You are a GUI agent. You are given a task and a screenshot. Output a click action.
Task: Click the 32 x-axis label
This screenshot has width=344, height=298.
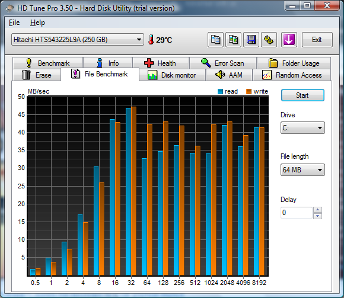tap(131, 283)
